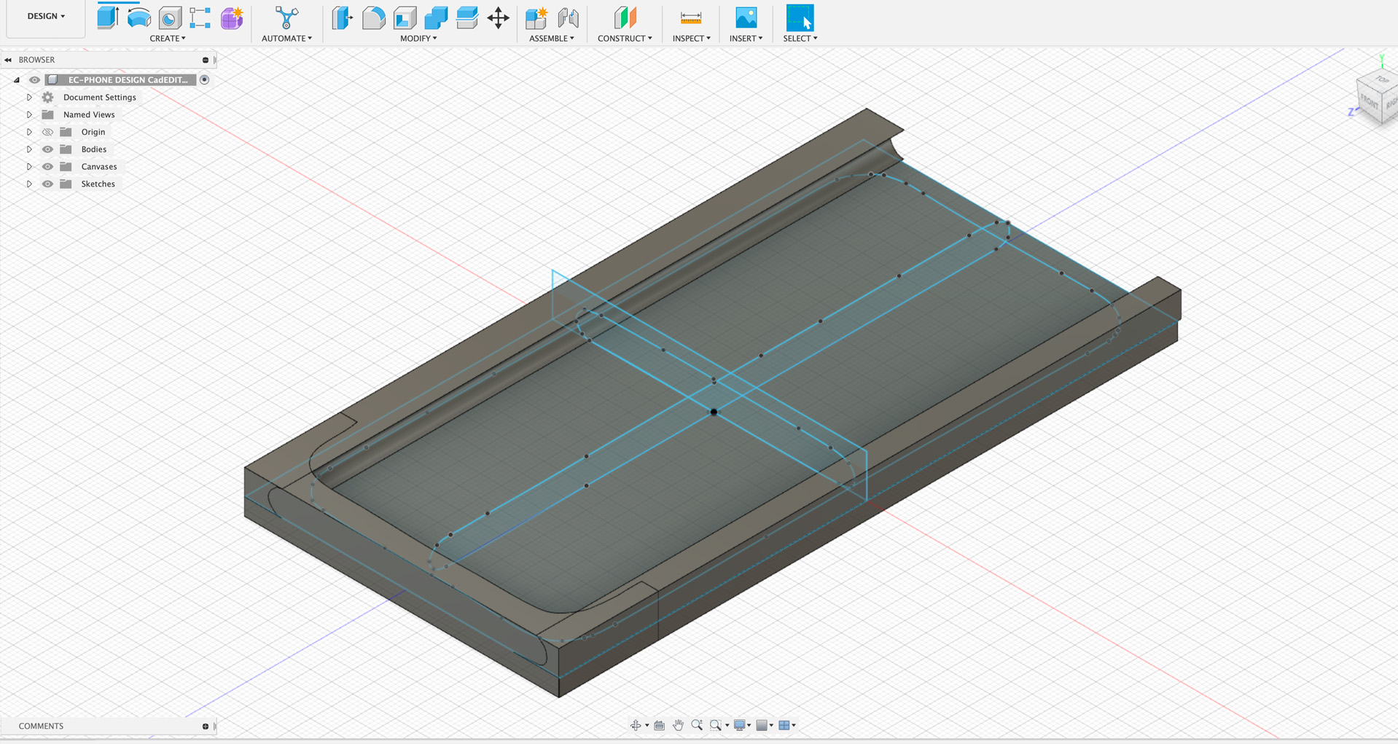Click the Joint tool icon
This screenshot has width=1398, height=744.
pos(568,17)
